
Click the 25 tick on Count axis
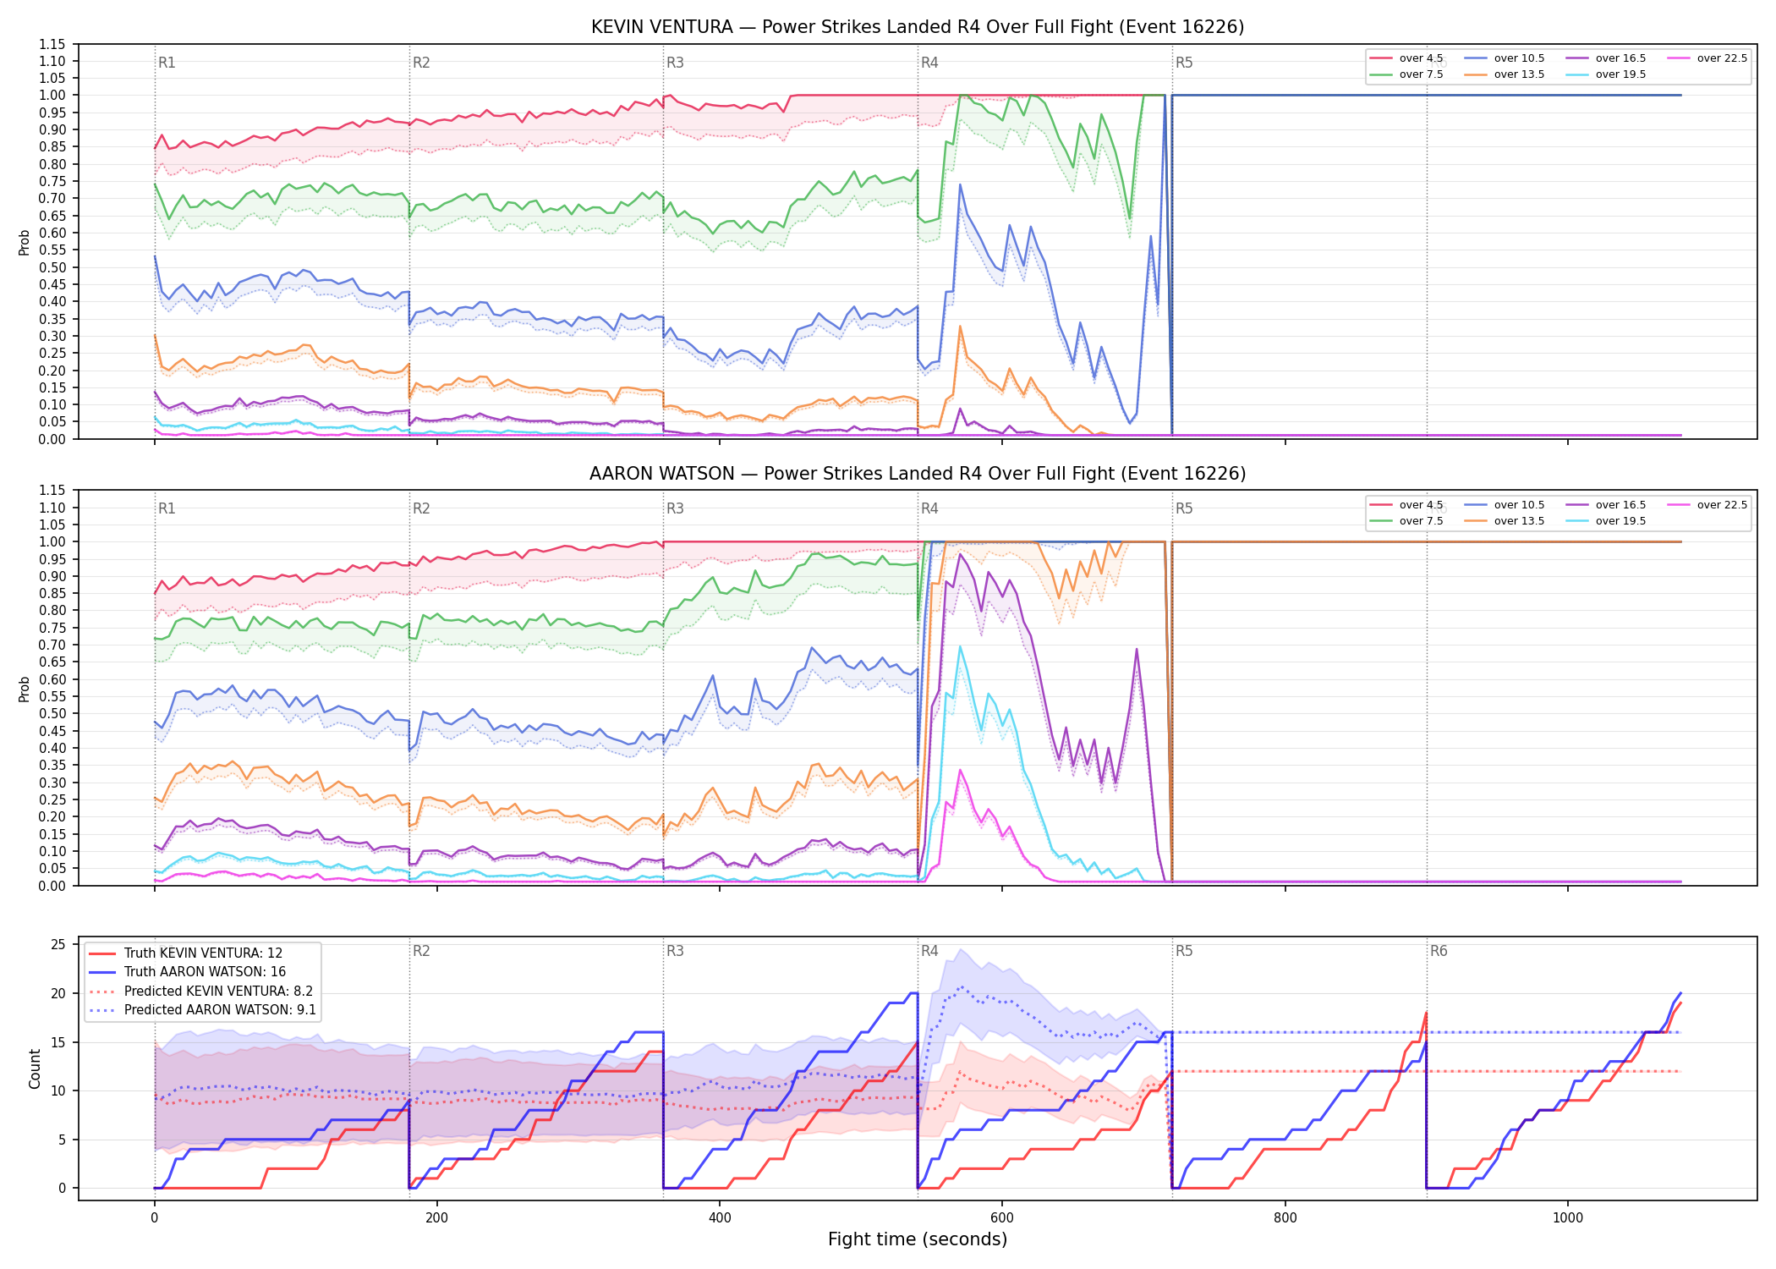point(58,945)
